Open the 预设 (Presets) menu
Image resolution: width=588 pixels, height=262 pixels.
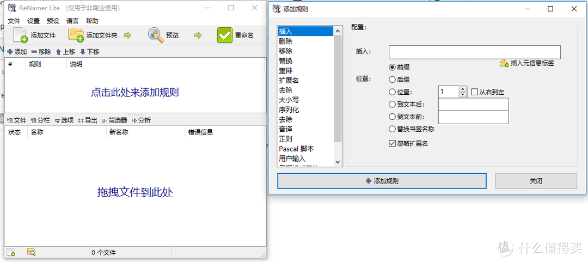coord(53,21)
